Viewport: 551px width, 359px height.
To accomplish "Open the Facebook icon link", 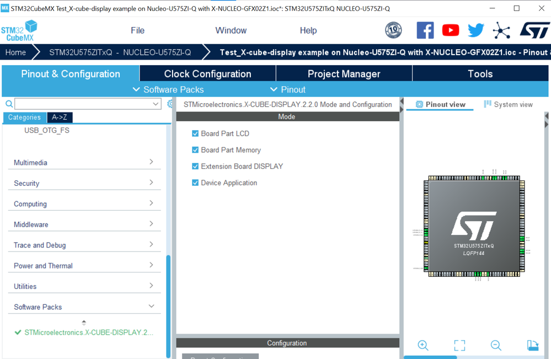I will point(425,30).
